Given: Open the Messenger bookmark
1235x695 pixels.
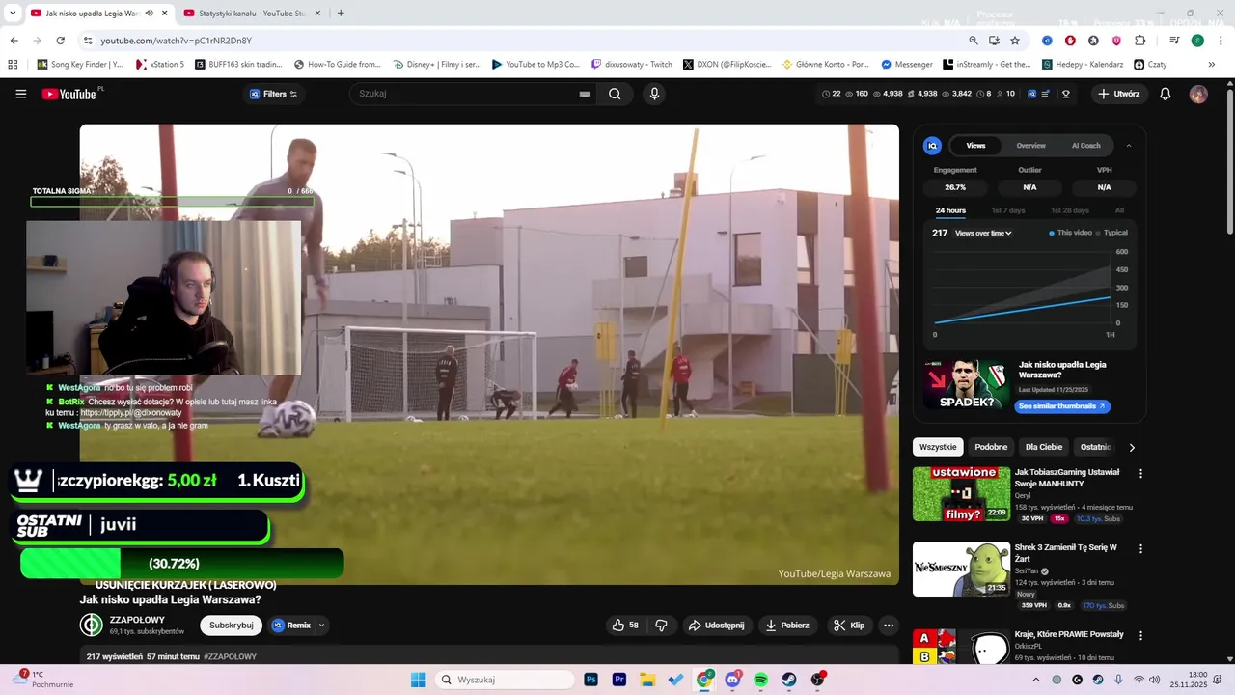Looking at the screenshot, I should point(906,65).
